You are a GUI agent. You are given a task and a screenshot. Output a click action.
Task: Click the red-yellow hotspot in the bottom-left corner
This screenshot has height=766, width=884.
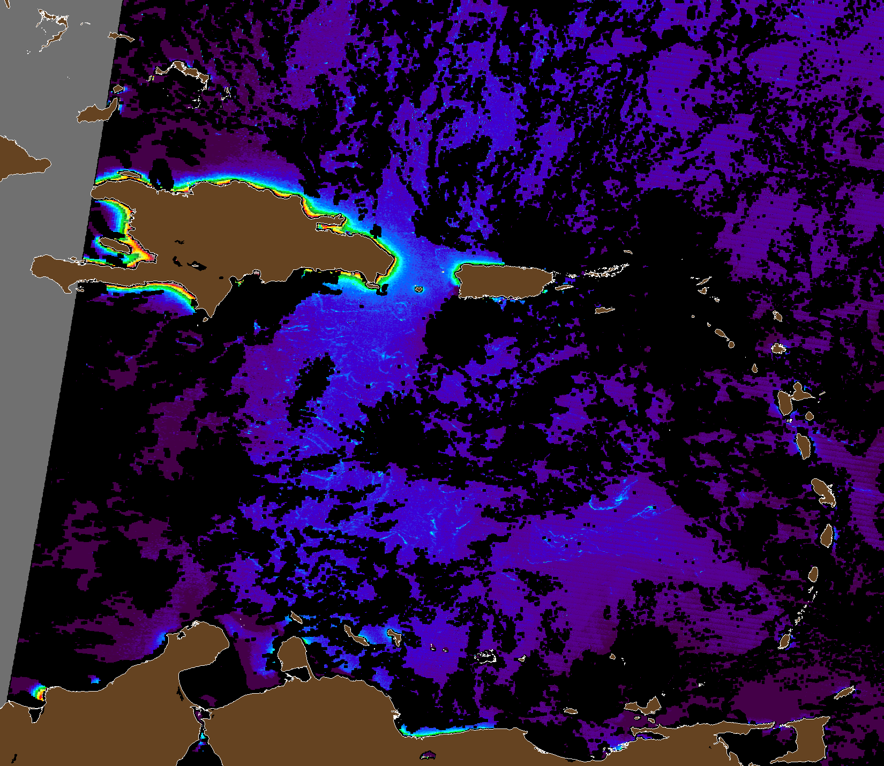39,693
